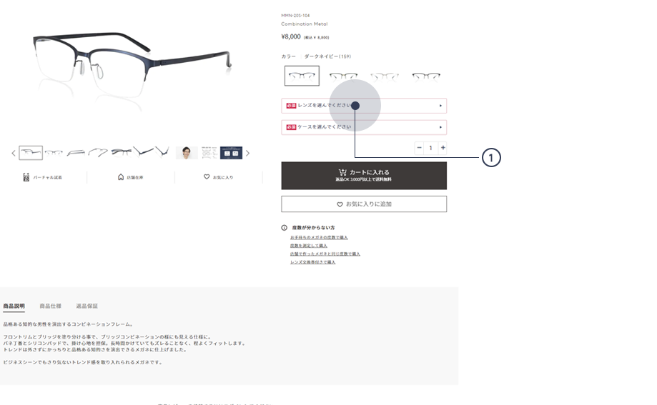The image size is (657, 405).
Task: Click the virtual try-on icon (バーチャル試着)
Action: (26, 177)
